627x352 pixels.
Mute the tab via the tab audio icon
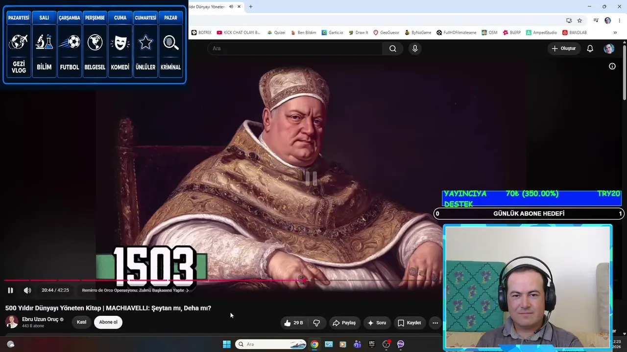click(231, 7)
